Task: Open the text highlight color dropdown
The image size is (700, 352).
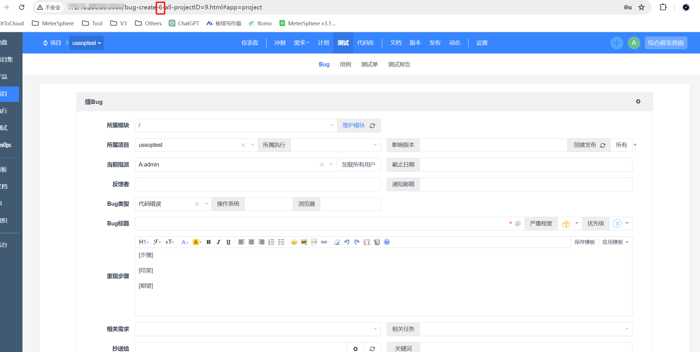Action: [x=197, y=242]
